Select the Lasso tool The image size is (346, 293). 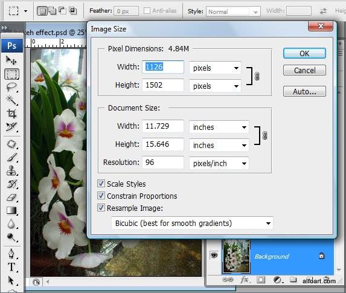11,87
